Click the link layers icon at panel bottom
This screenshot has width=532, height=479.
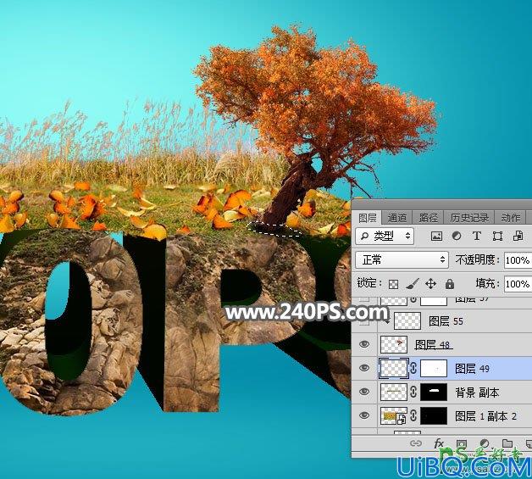416,443
